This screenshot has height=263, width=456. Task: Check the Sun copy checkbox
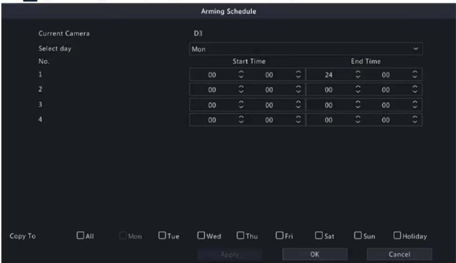(358, 236)
